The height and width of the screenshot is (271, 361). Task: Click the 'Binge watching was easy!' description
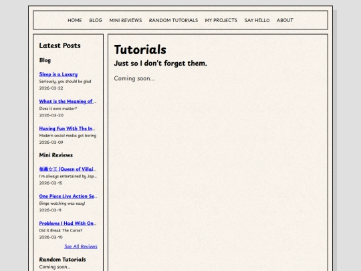click(62, 203)
